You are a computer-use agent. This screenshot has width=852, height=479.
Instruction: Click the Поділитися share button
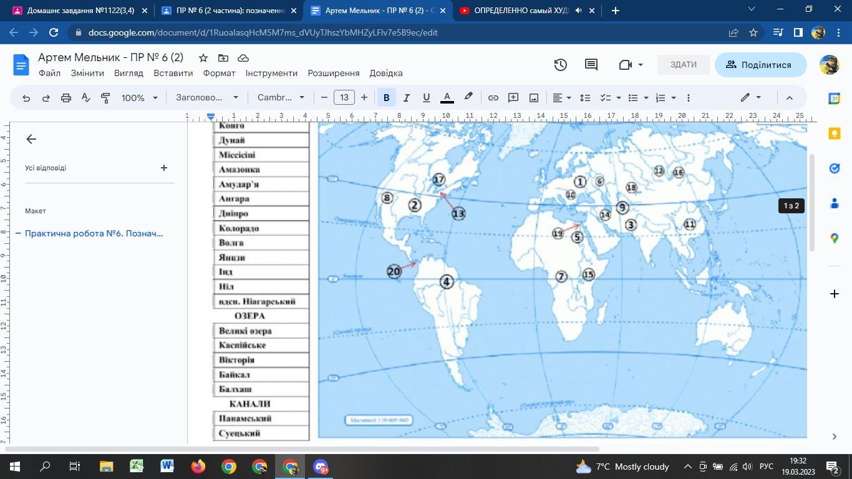tap(760, 65)
